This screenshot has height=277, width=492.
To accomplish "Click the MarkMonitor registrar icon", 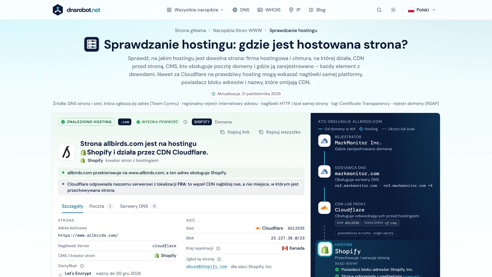I will pos(324,141).
